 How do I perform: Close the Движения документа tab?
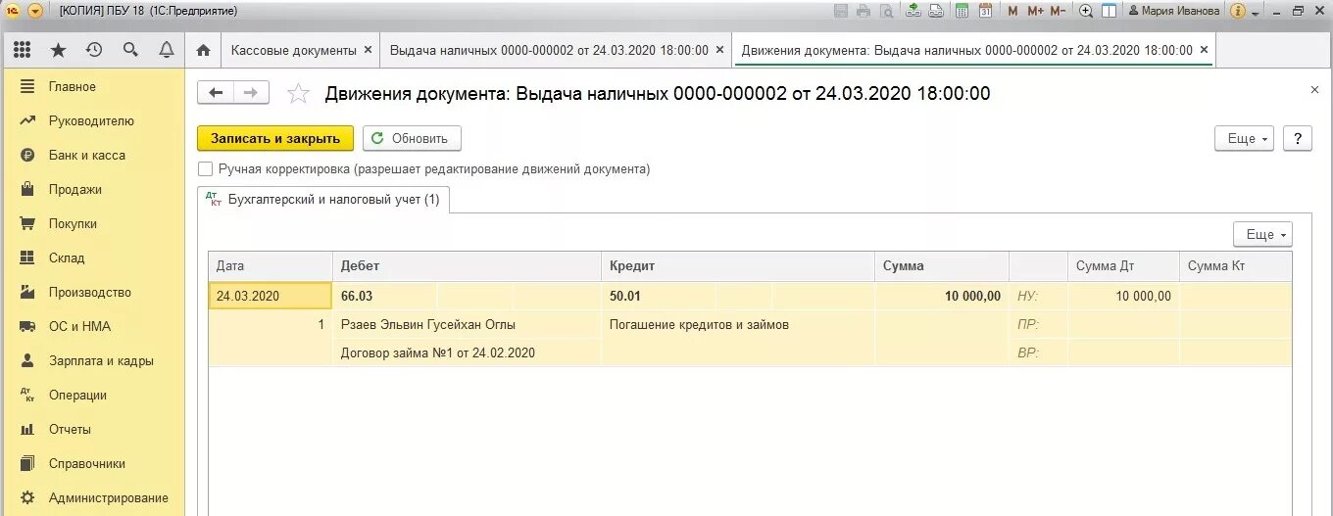point(1204,49)
